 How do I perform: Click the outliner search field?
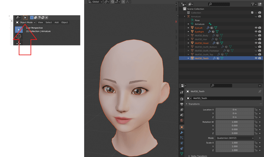pos(219,4)
